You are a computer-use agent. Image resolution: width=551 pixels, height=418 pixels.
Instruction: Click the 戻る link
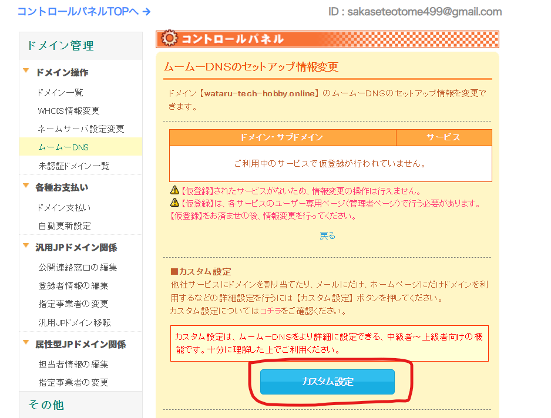point(327,235)
